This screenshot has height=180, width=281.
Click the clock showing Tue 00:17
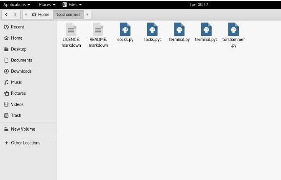[x=199, y=5]
